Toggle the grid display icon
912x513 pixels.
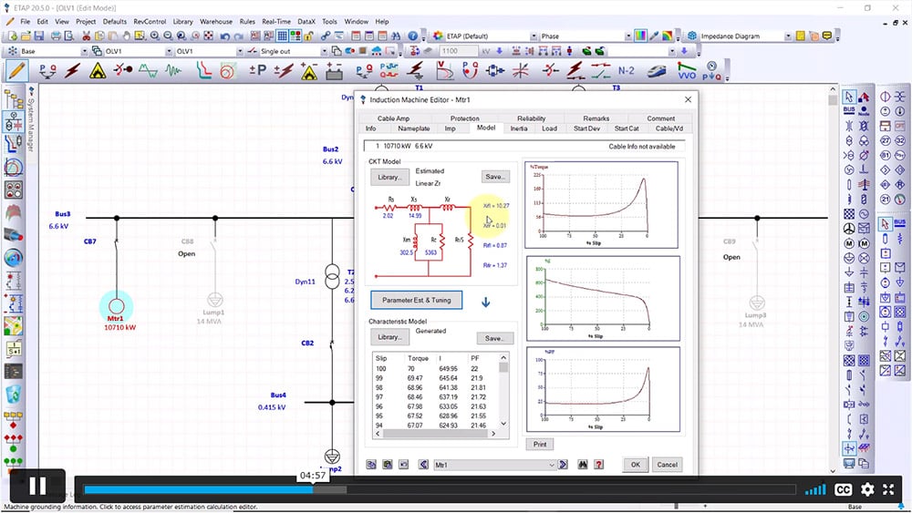coord(282,36)
